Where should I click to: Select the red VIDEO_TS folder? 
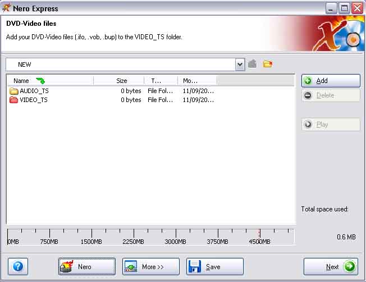[x=29, y=100]
